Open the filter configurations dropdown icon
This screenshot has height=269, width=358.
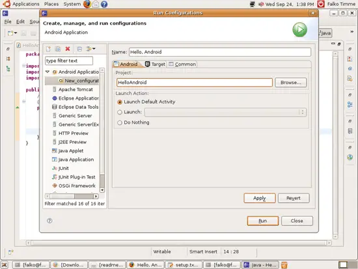click(x=90, y=49)
